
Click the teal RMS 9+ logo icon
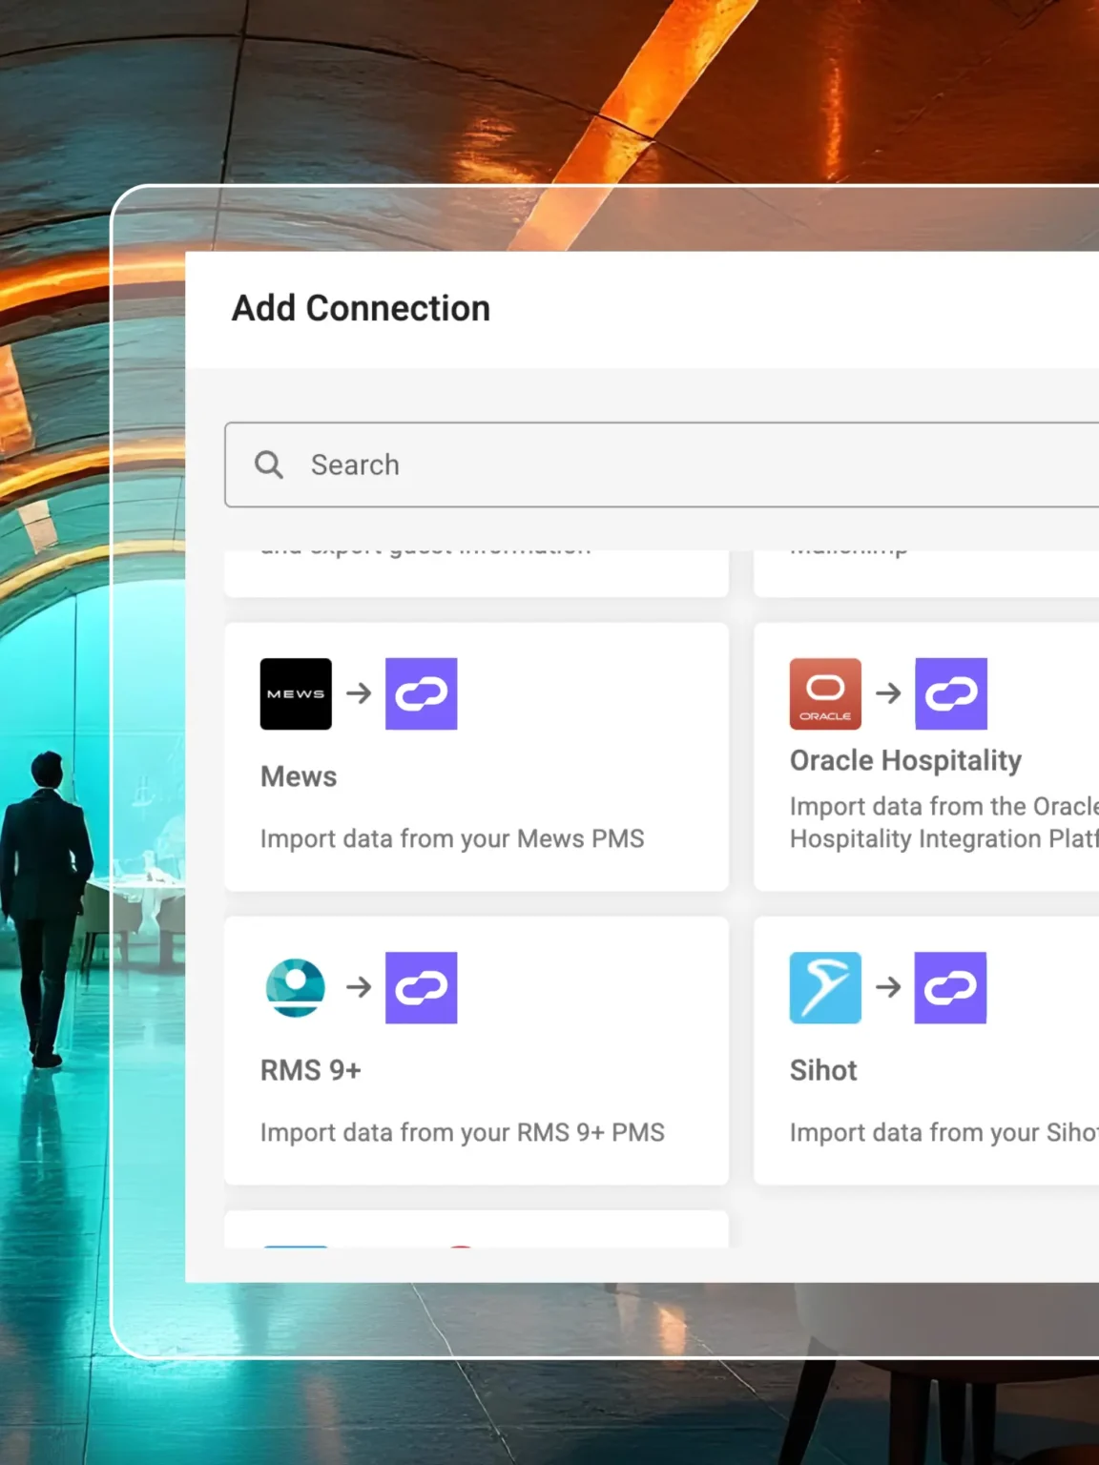(x=296, y=987)
